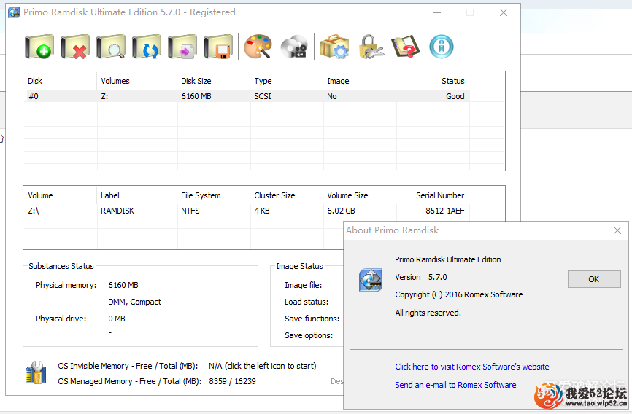Viewport: 632px width, 414px height.
Task: Click the Volumes column header
Action: [x=137, y=81]
